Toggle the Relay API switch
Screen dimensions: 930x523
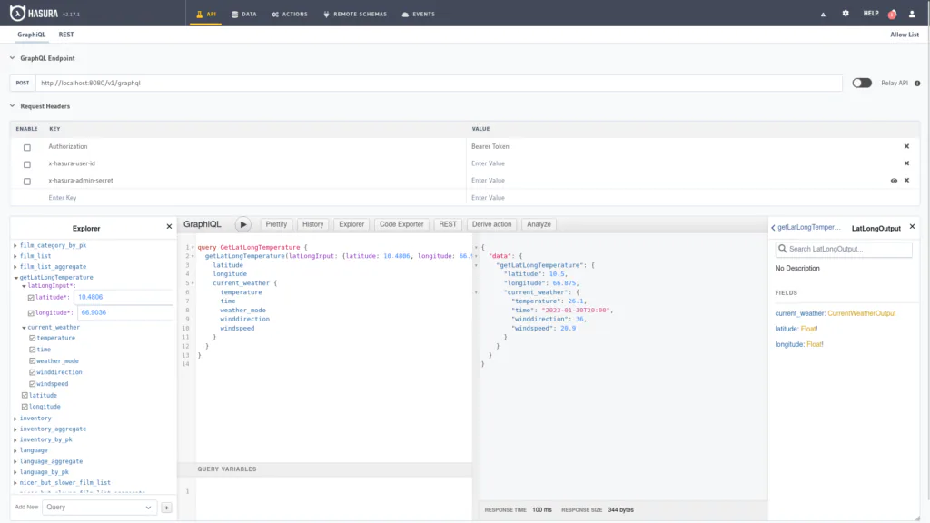pyautogui.click(x=862, y=83)
